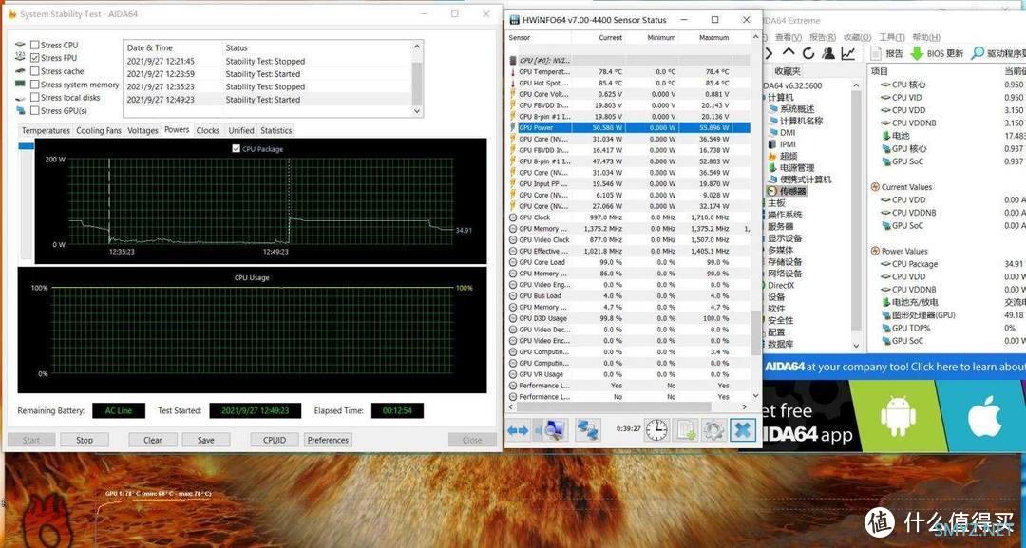Click graph chart icon in AIDA64 Extreme toolbar
The width and height of the screenshot is (1026, 548).
tap(848, 53)
